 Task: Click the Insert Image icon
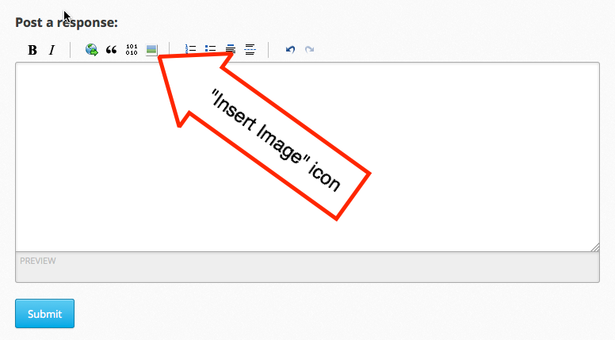tap(151, 50)
